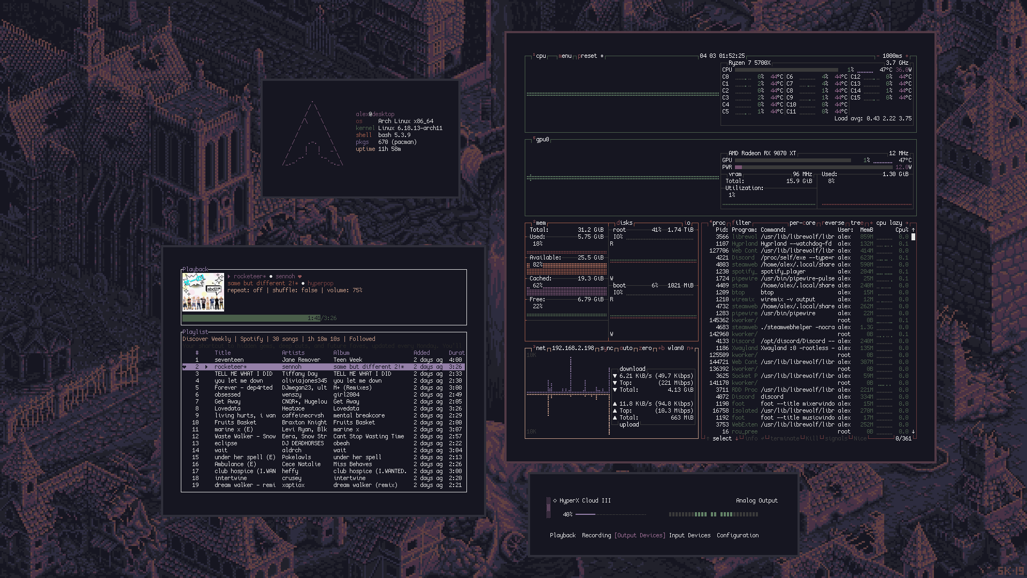1027x578 pixels.
Task: Click the play triangle beside rocketeer* in Playback
Action: point(229,277)
